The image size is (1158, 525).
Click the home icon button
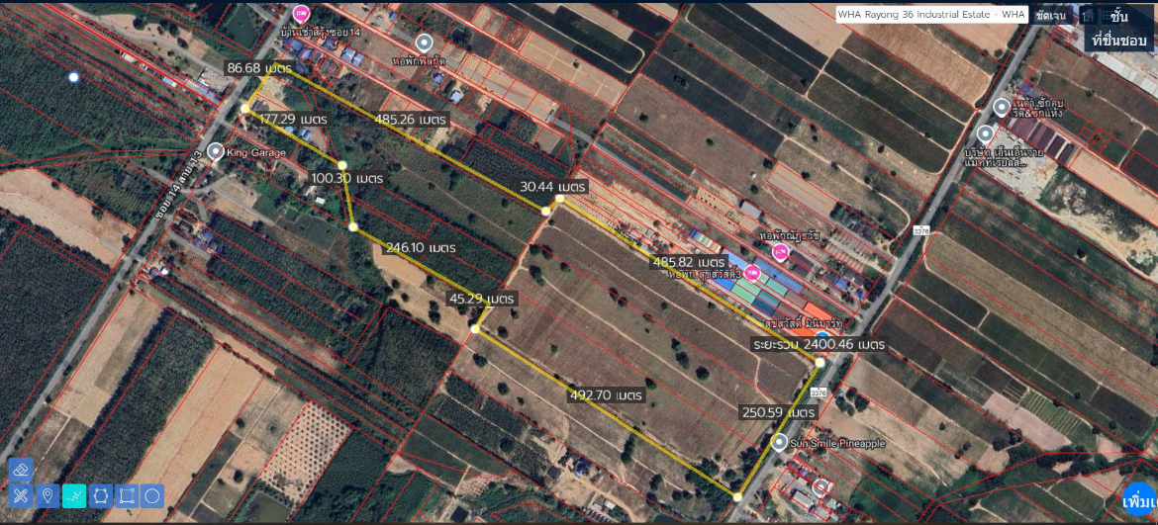[1088, 16]
